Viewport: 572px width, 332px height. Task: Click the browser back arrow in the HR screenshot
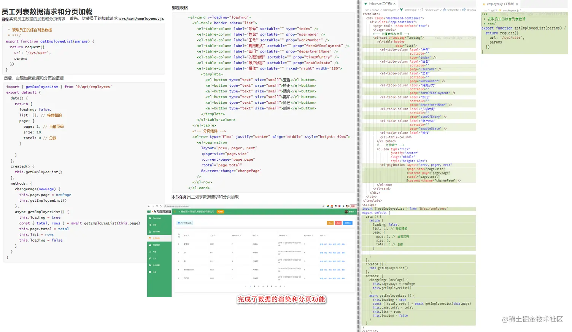pyautogui.click(x=149, y=206)
